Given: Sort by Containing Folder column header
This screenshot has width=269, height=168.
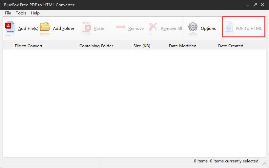Looking at the screenshot, I should click(x=105, y=46).
